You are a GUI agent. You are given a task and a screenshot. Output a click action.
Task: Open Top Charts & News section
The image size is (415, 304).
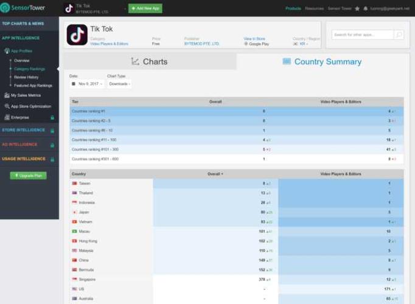click(x=23, y=24)
